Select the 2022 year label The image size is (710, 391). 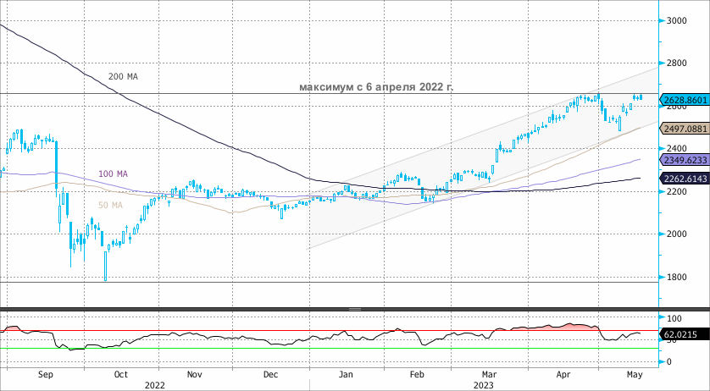pyautogui.click(x=155, y=384)
